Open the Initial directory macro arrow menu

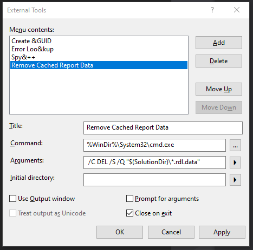click(x=235, y=180)
